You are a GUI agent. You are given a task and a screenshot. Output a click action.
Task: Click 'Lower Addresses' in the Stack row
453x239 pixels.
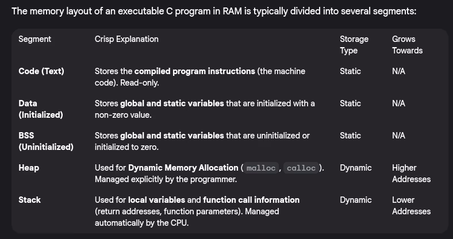pyautogui.click(x=411, y=206)
